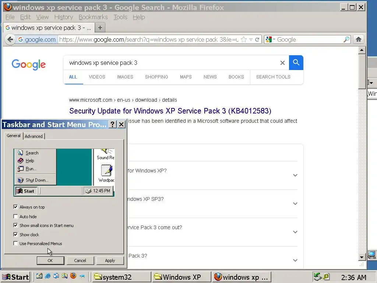Switch to SHOPPING results
Image resolution: width=377 pixels, height=283 pixels.
point(156,77)
